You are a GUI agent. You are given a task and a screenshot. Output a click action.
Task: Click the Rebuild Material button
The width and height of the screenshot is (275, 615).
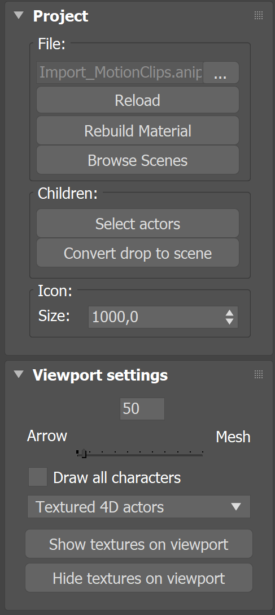tap(138, 130)
